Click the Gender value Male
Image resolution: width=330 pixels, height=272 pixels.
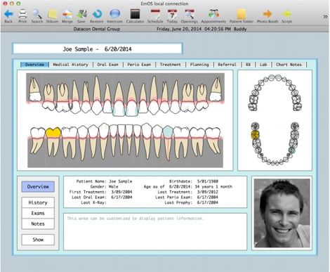[114, 187]
